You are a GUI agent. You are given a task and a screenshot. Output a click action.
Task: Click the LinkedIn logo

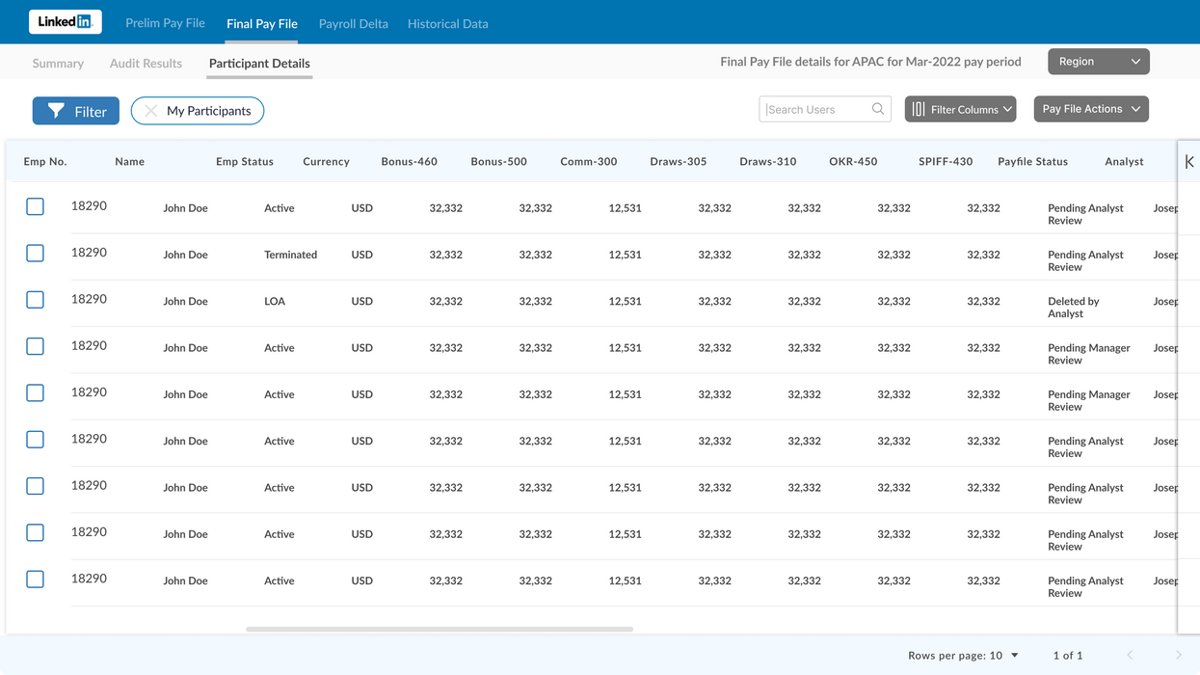tap(65, 21)
